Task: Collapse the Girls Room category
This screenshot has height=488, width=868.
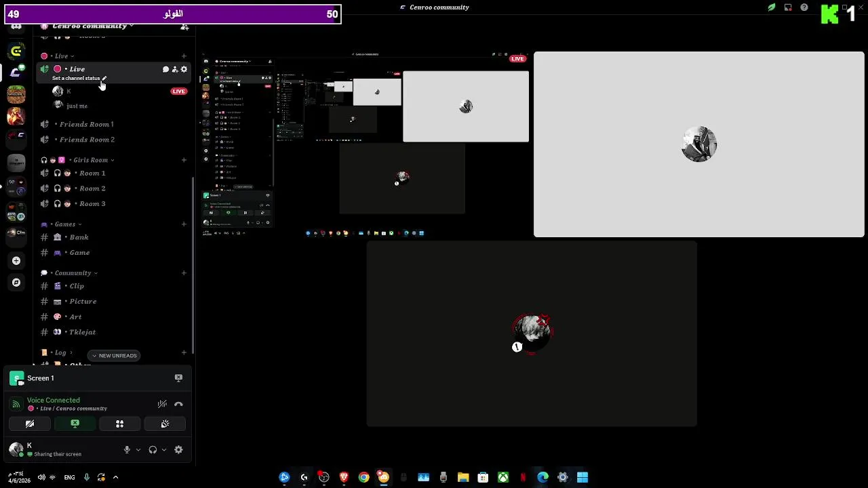Action: tap(77, 160)
